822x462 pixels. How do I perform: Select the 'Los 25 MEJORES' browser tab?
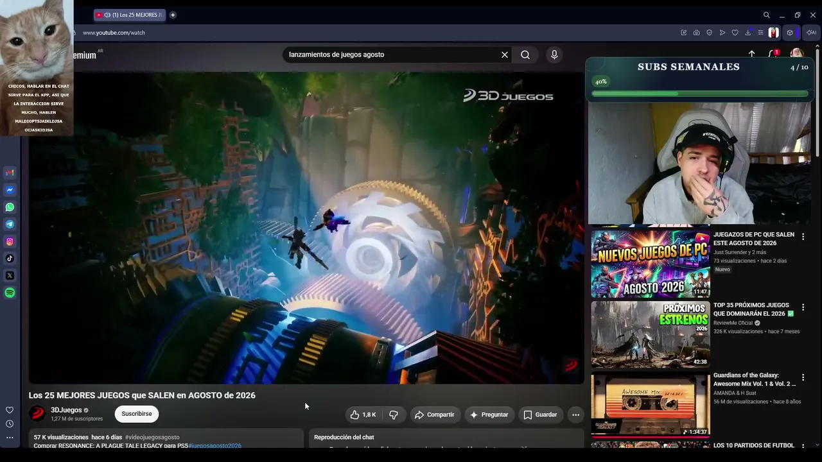tap(129, 15)
